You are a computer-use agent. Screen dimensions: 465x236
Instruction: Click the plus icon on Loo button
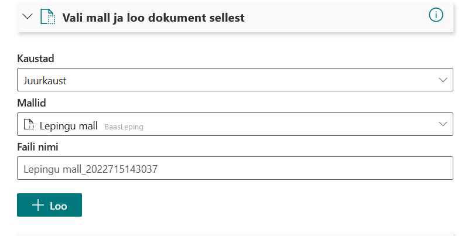38,206
